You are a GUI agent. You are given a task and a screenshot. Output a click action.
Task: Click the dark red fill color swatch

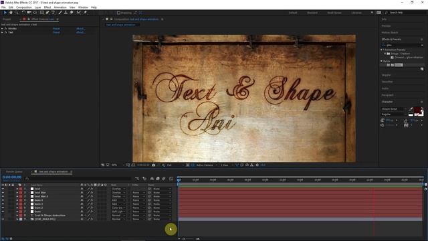417,110
